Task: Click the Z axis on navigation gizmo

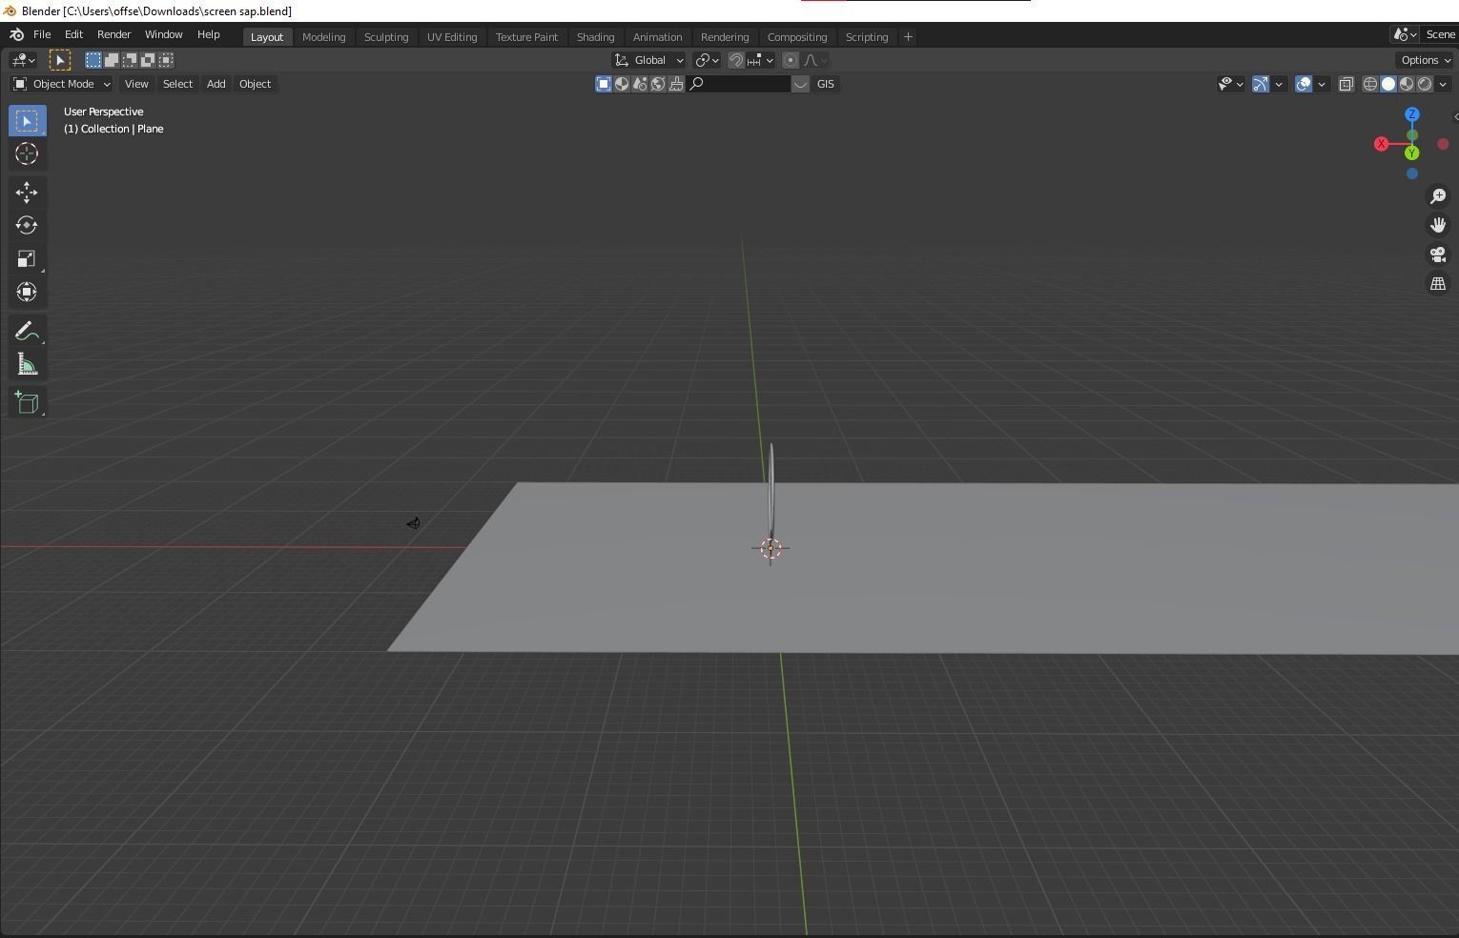Action: tap(1412, 114)
